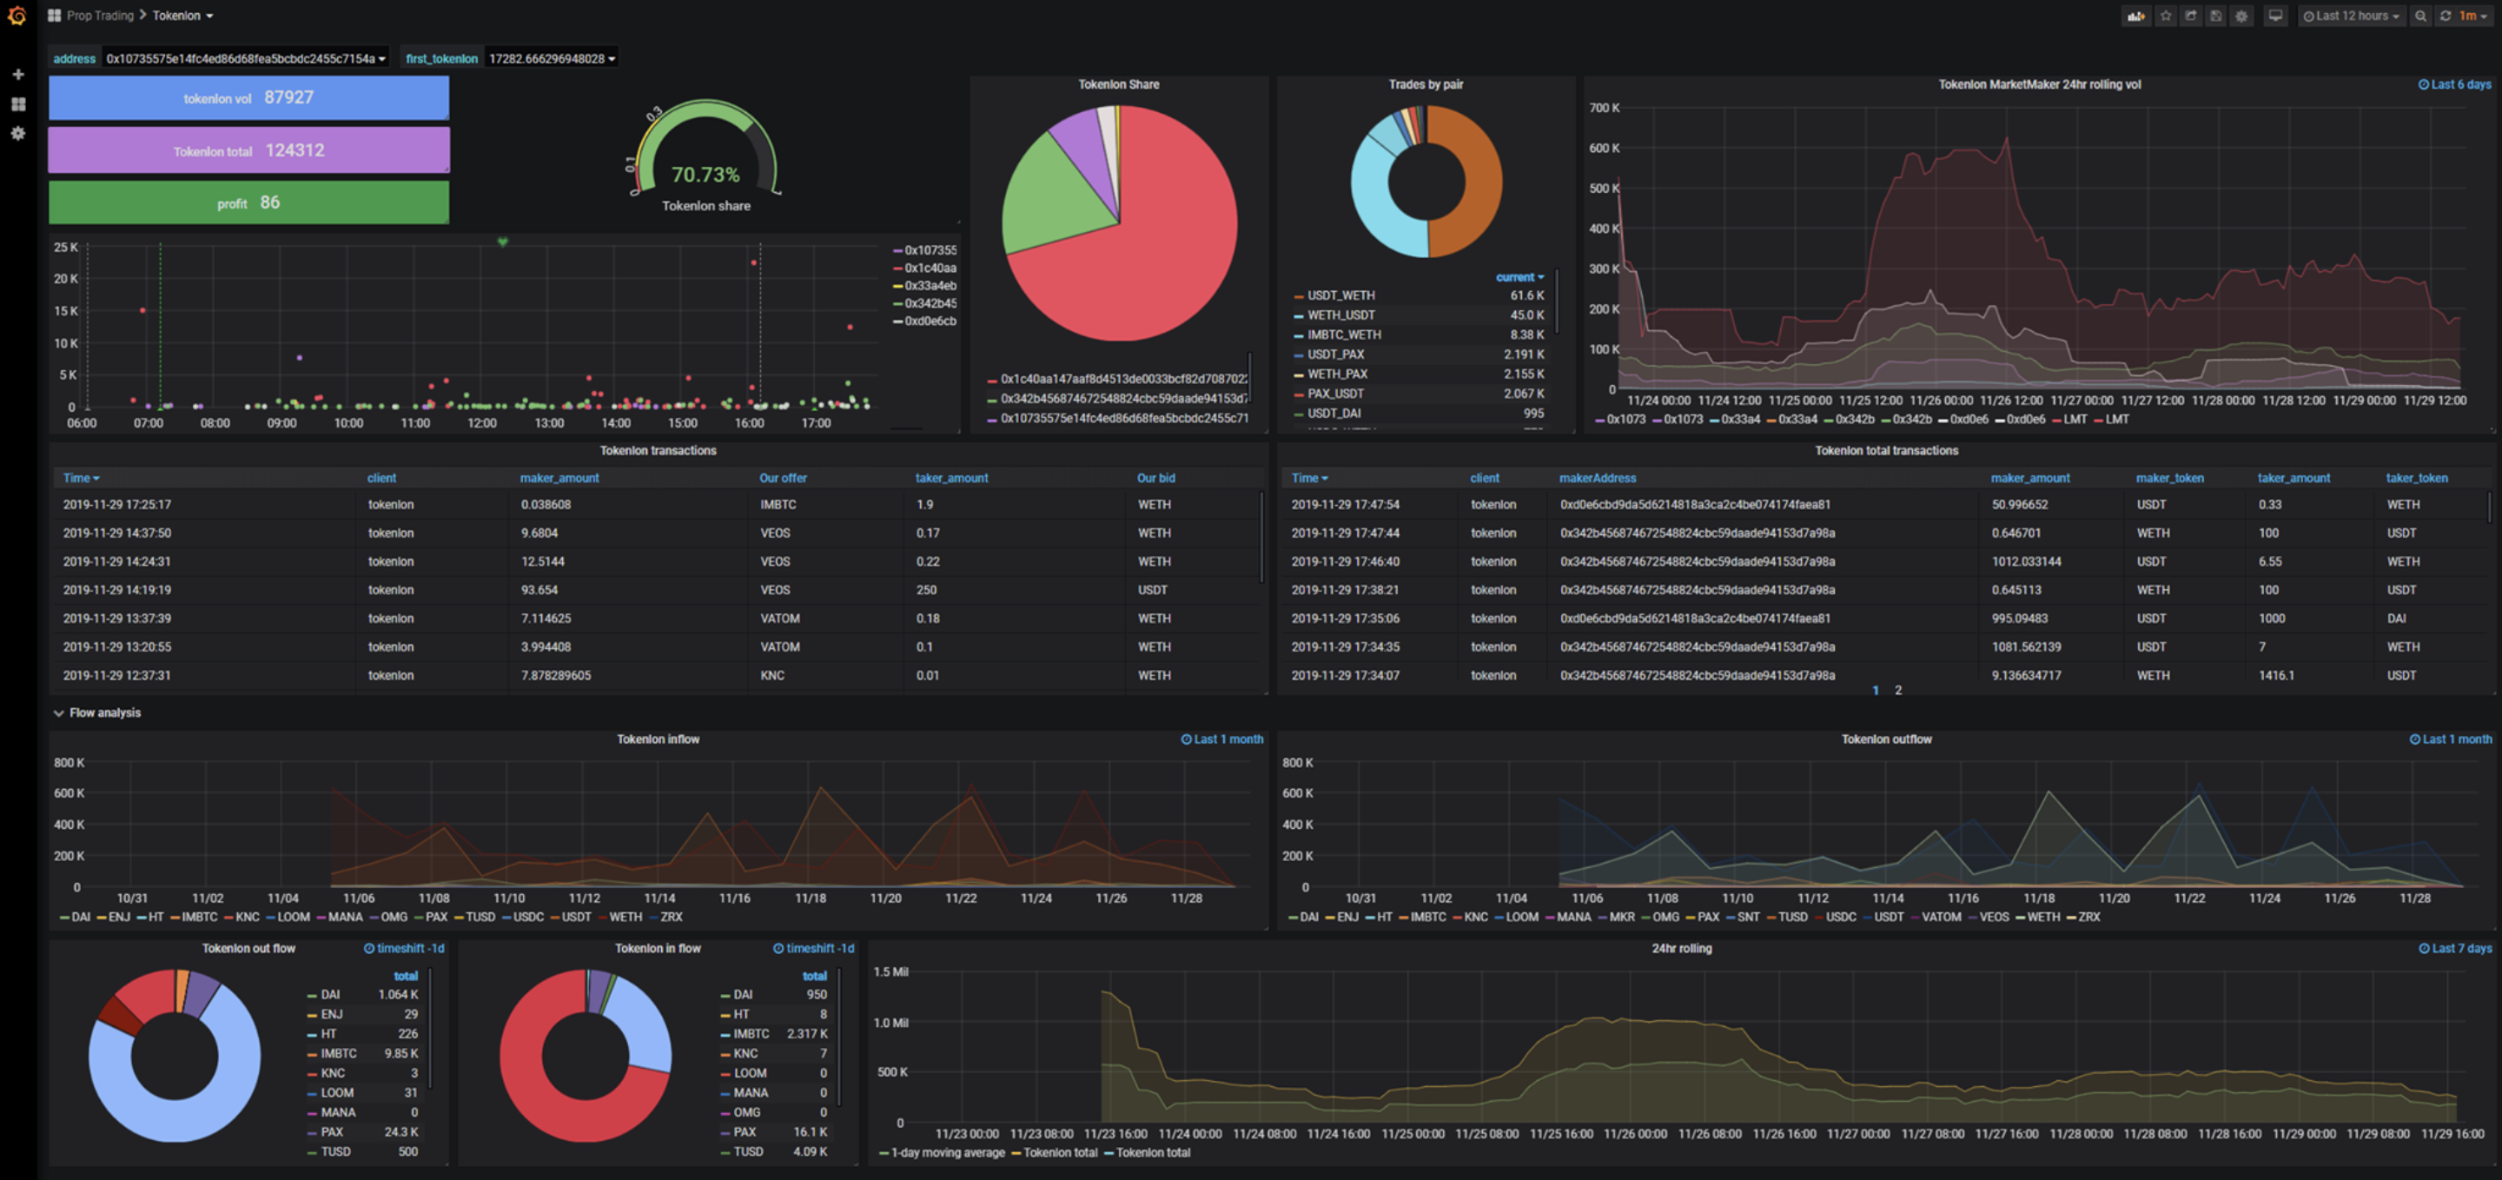Toggle 0x1c40aa147 address in Tokenlon Share legend
Viewport: 2502px width, 1180px height.
pyautogui.click(x=1124, y=379)
